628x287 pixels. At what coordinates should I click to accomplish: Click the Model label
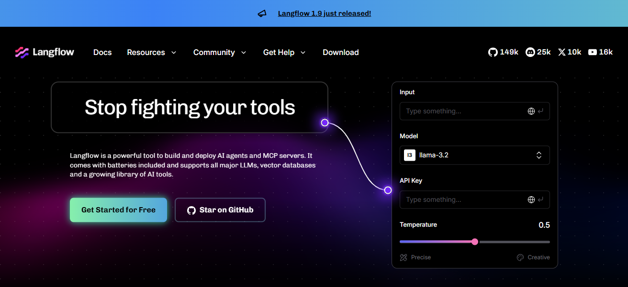tap(409, 136)
